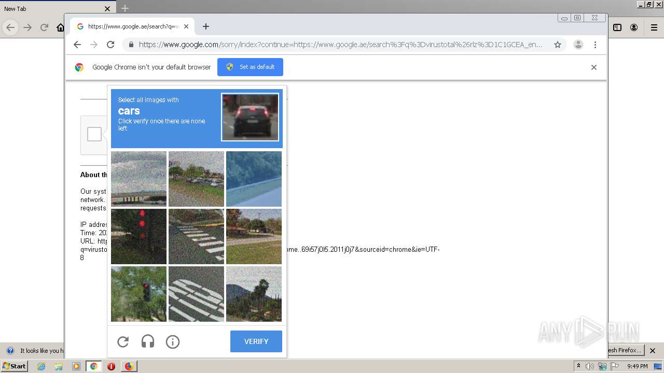This screenshot has width=664, height=373.
Task: Select the tile with diagonal crosswalk stripes
Action: coord(196,236)
